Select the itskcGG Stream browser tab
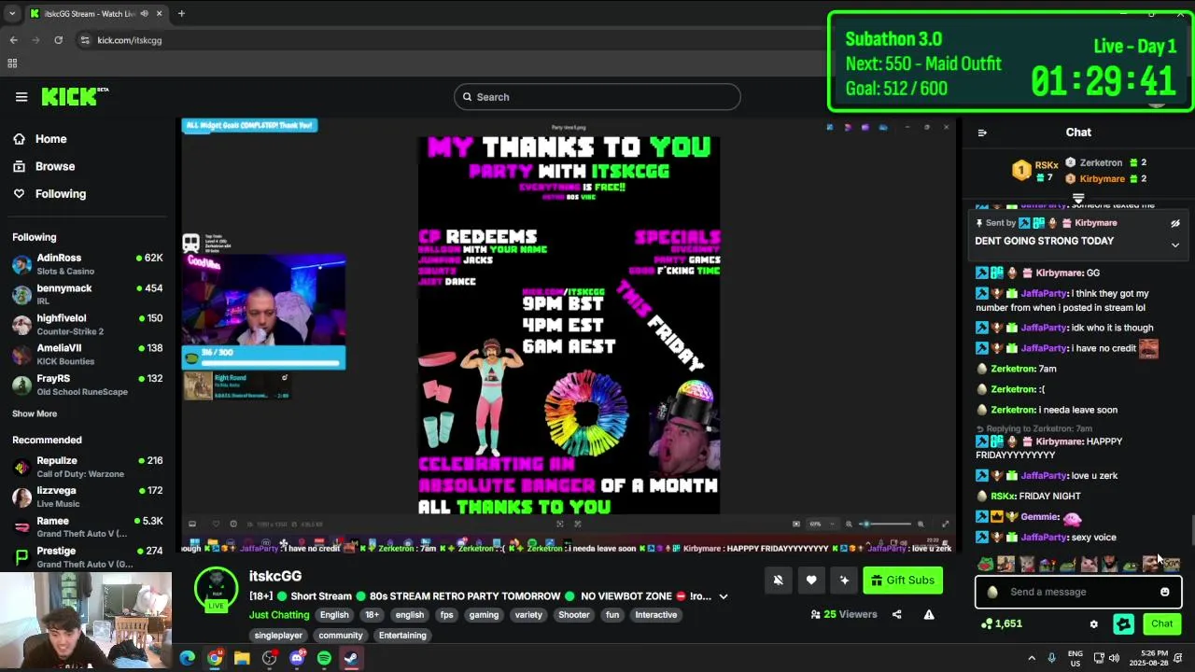 point(95,13)
